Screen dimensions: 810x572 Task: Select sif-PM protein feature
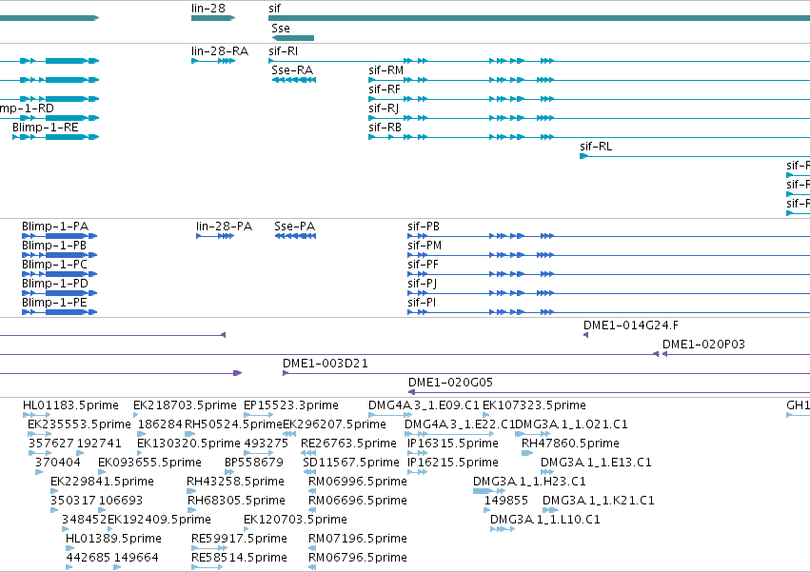click(x=608, y=255)
